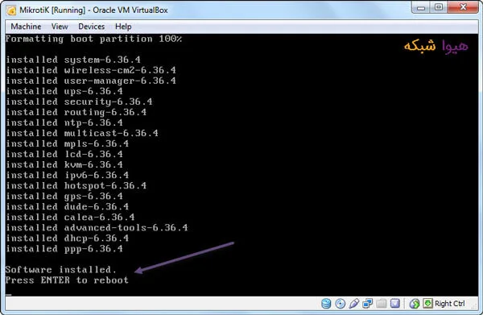Click the 'installed multicast-6.36.4' line

tap(82, 133)
